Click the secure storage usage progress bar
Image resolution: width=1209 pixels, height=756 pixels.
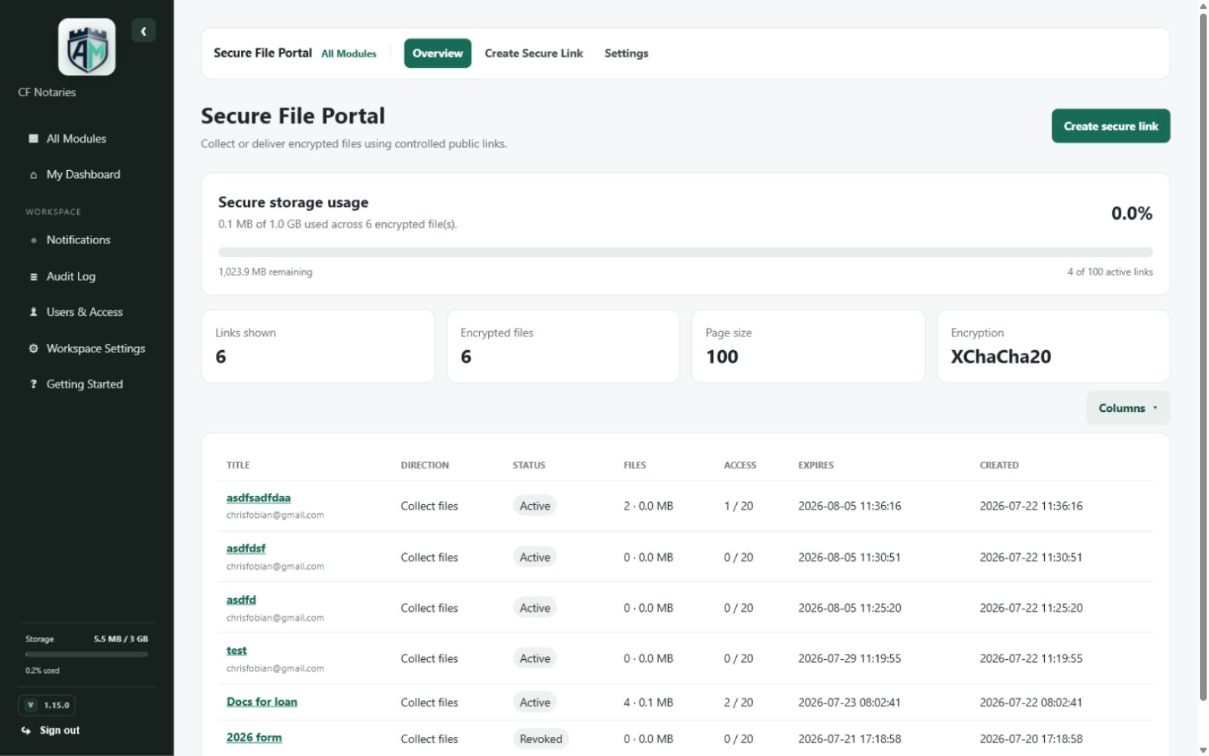tap(685, 252)
